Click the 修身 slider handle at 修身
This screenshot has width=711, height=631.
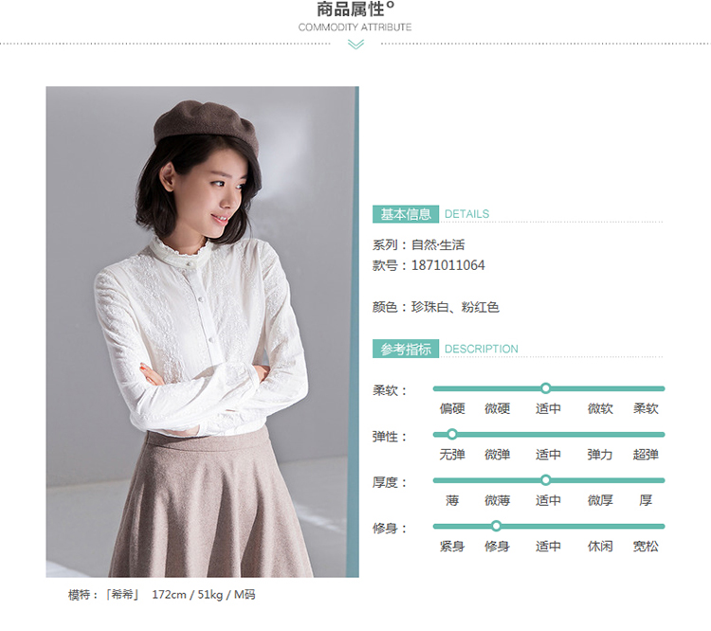coord(496,526)
